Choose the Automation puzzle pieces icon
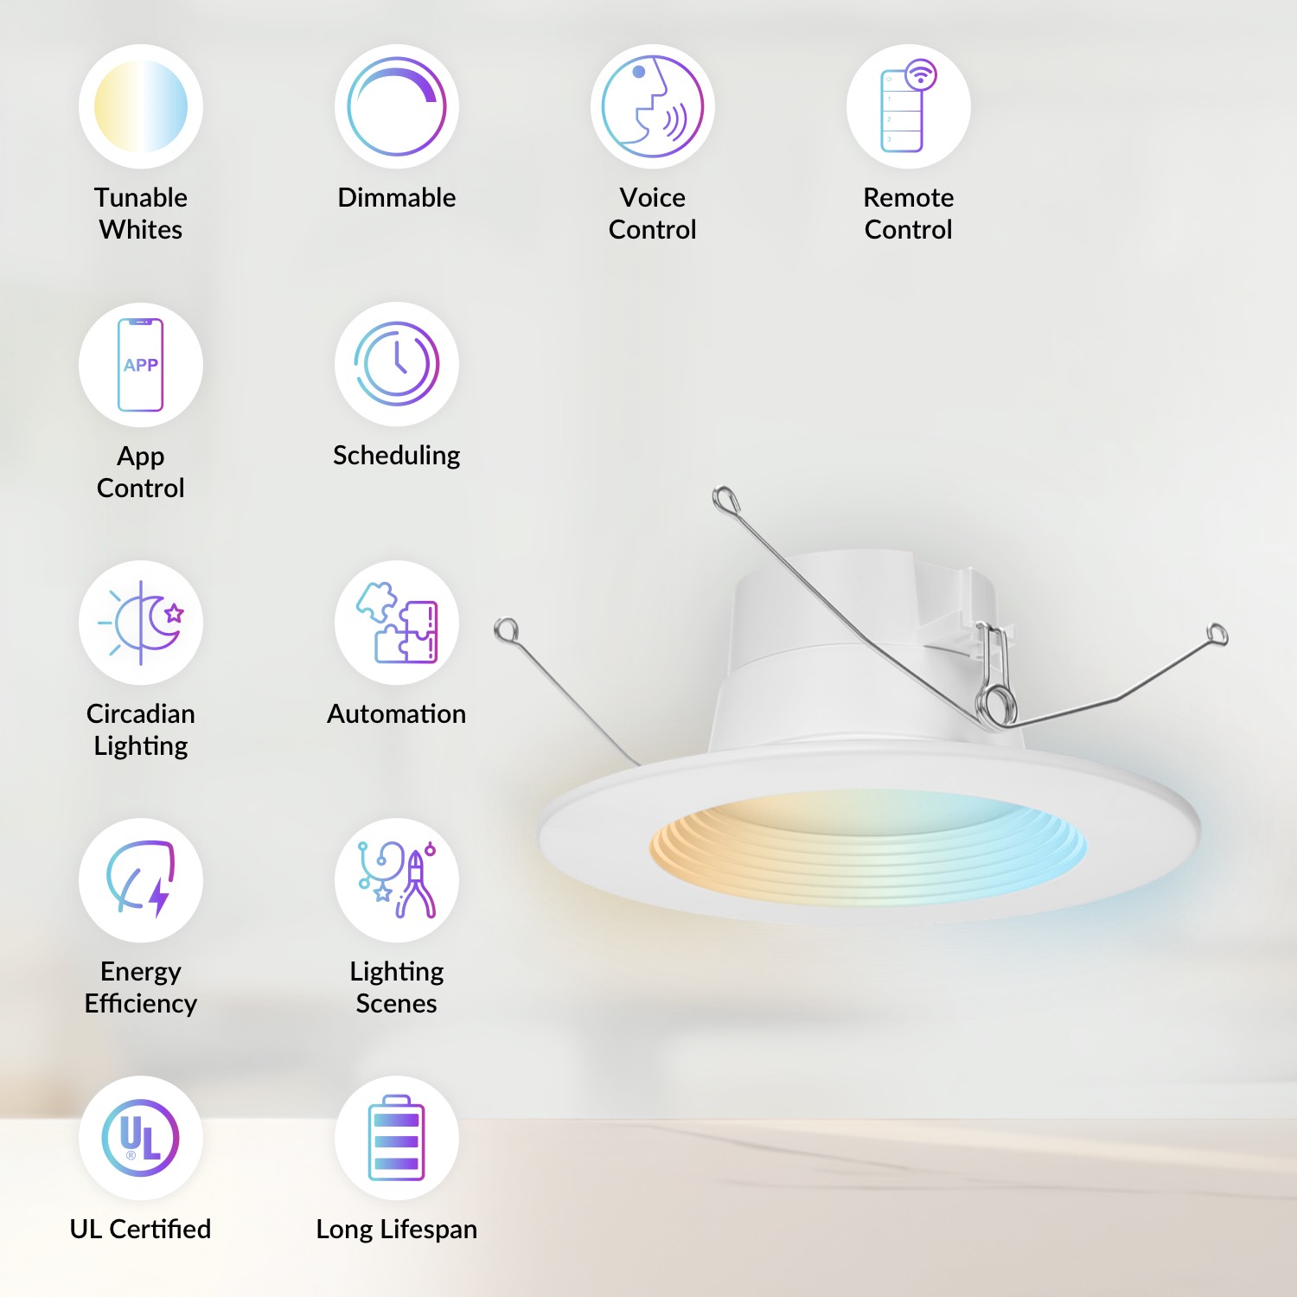Image resolution: width=1297 pixels, height=1297 pixels. (x=397, y=623)
